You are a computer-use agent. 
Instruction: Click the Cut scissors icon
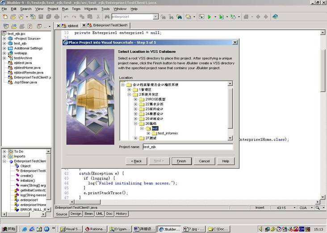click(98, 17)
